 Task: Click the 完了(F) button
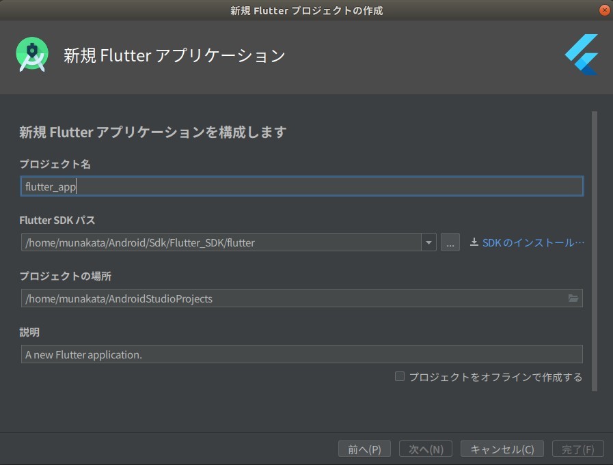coord(577,449)
